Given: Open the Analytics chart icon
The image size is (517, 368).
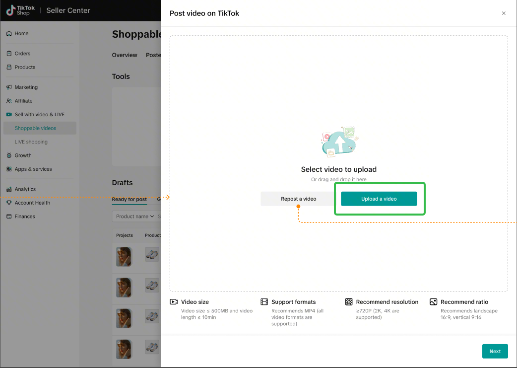Looking at the screenshot, I should tap(9, 189).
